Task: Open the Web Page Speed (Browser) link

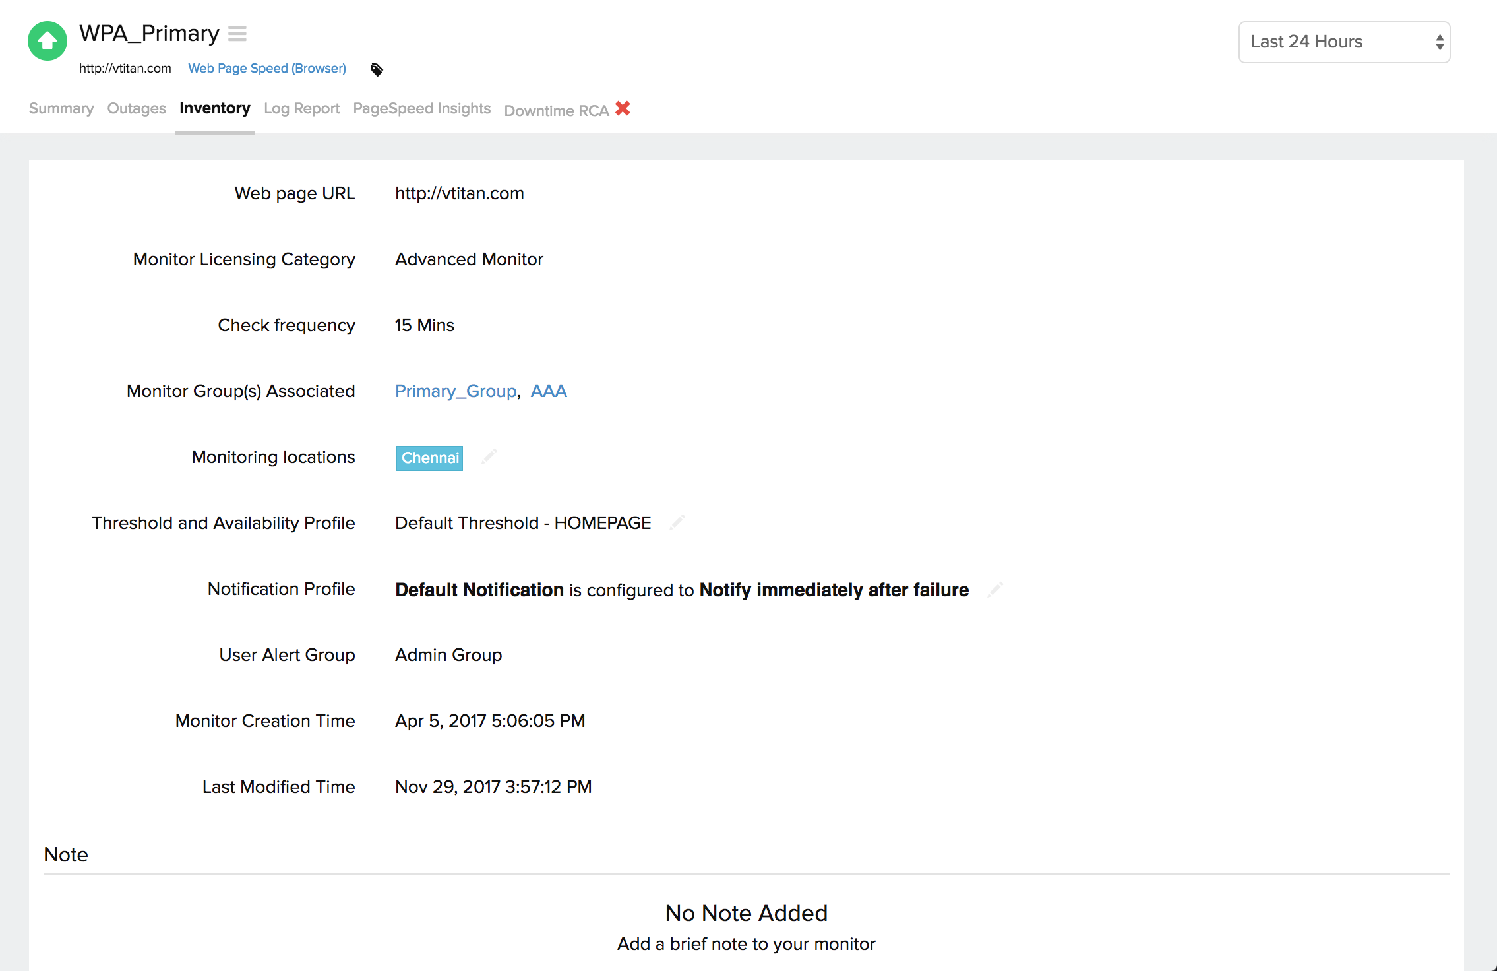Action: point(266,68)
